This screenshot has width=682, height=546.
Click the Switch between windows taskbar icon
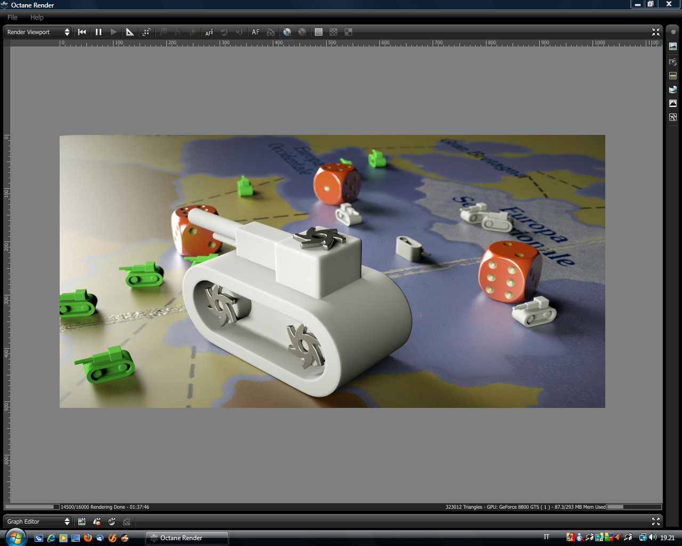pos(39,538)
